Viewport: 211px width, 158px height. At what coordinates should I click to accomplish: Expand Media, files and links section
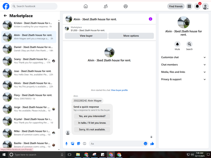click(x=184, y=72)
